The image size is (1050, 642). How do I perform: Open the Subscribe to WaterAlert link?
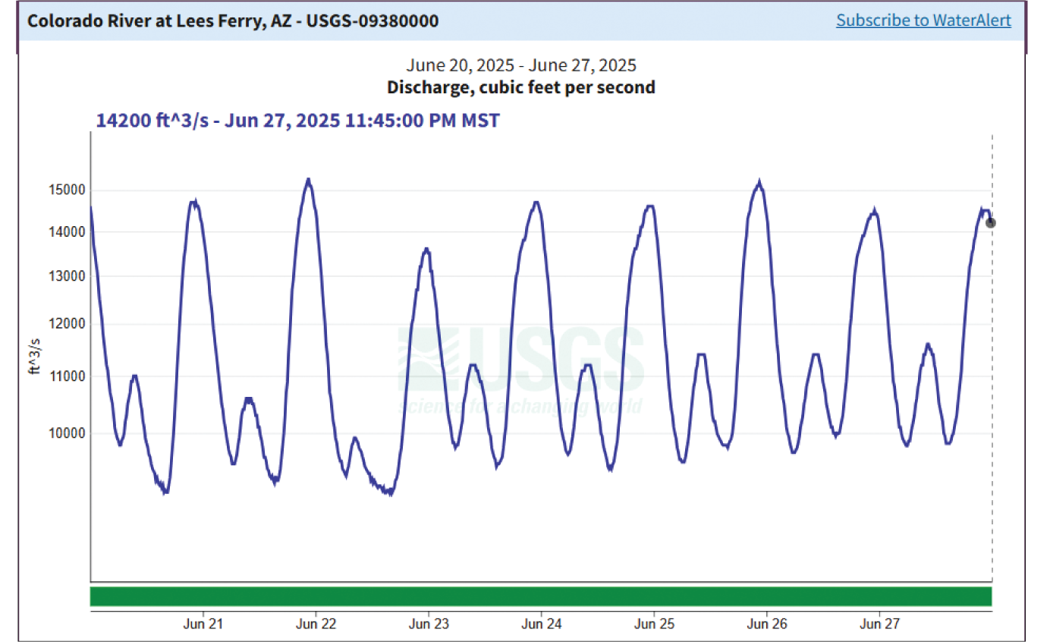923,20
